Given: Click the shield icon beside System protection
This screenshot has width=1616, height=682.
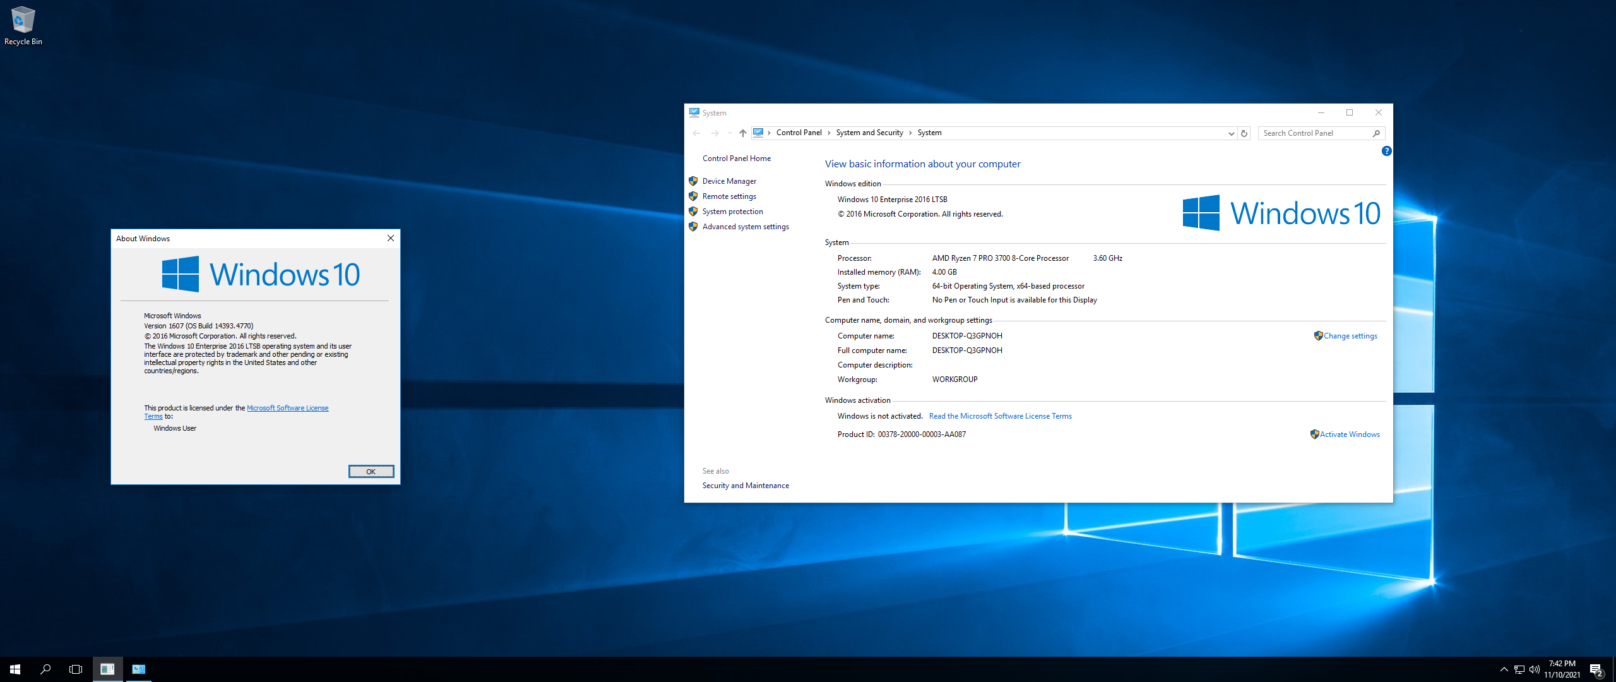Looking at the screenshot, I should coord(693,212).
